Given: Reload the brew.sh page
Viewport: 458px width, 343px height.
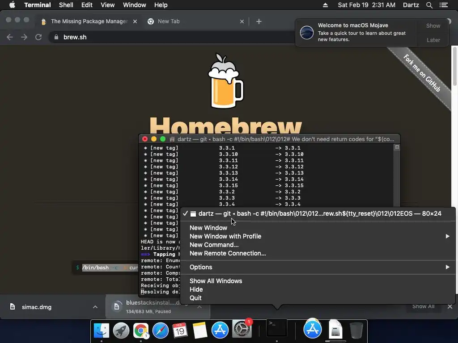Looking at the screenshot, I should (38, 37).
